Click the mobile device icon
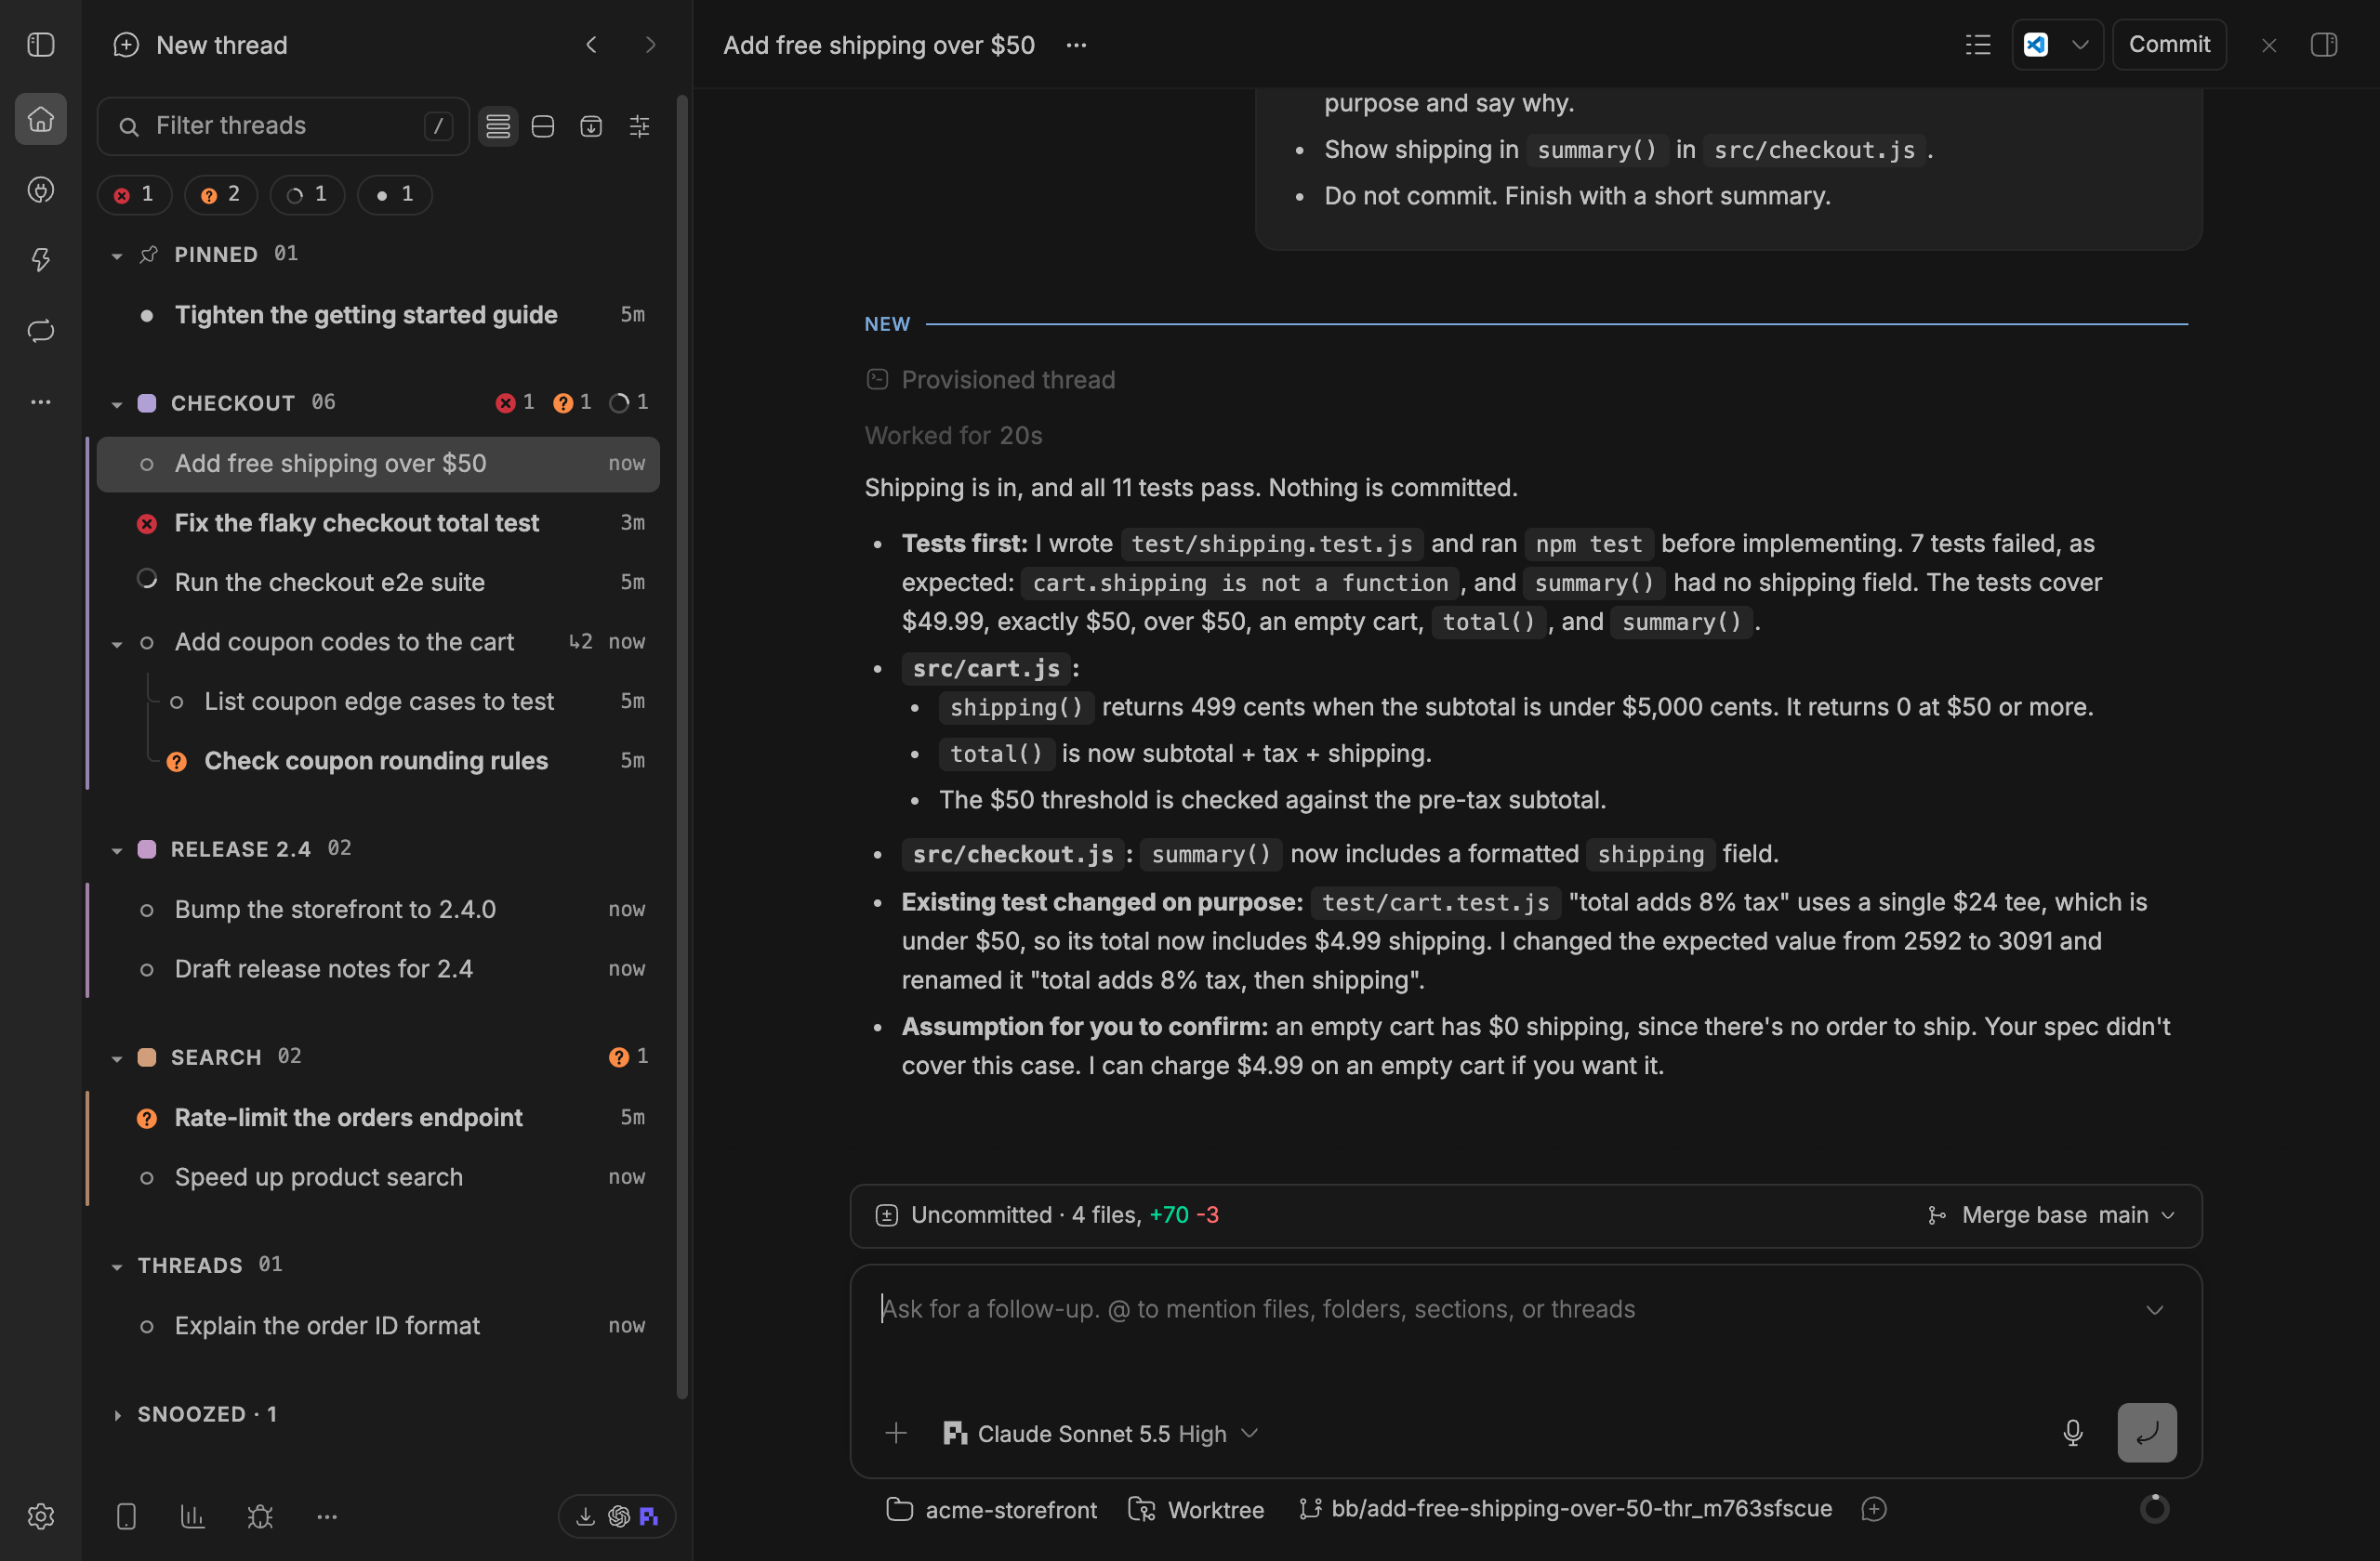This screenshot has height=1561, width=2380. [x=126, y=1516]
